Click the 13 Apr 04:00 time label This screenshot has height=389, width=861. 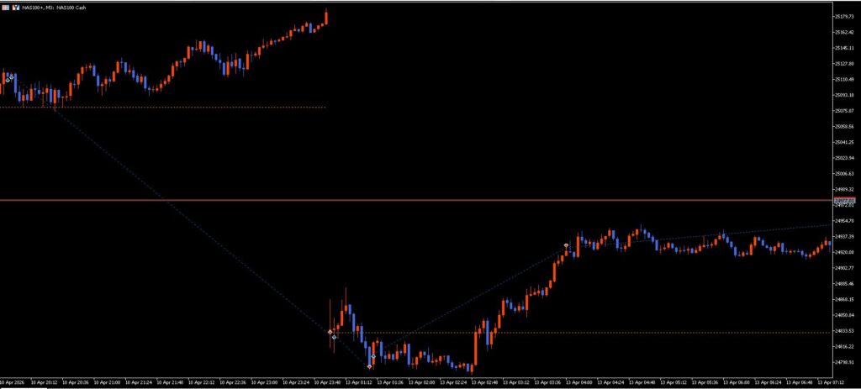(x=583, y=381)
